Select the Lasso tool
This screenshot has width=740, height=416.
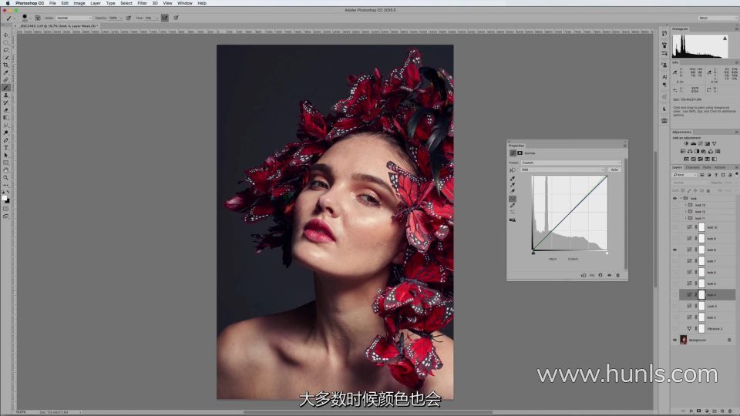[5, 50]
